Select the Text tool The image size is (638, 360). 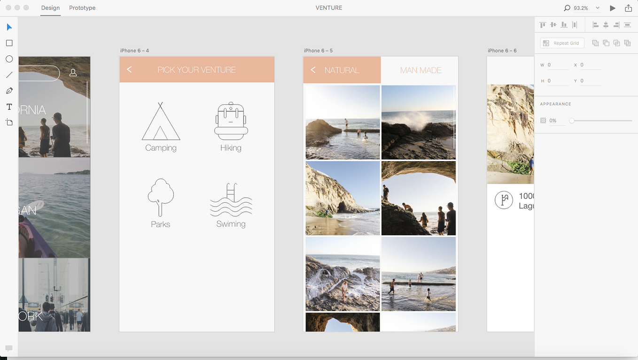click(9, 107)
